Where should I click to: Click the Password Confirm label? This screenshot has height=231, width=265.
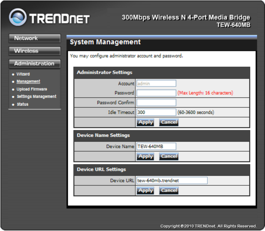click(116, 103)
